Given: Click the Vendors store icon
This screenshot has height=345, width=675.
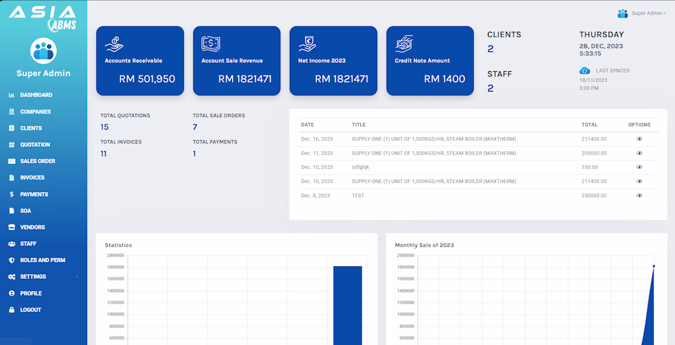Looking at the screenshot, I should (x=12, y=227).
